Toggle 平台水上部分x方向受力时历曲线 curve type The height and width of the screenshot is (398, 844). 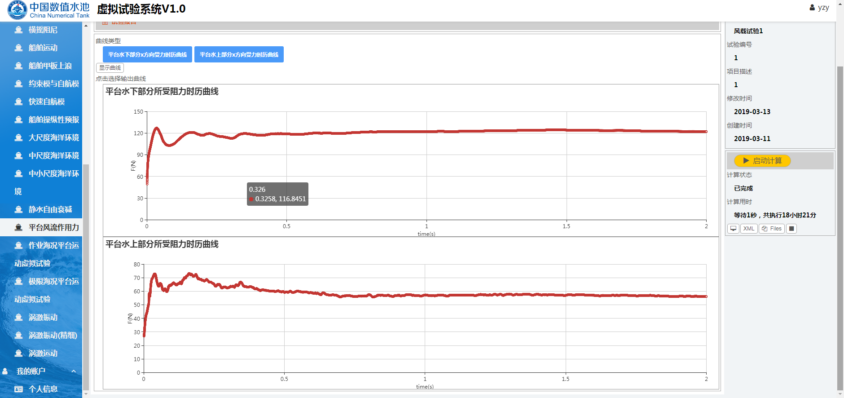[239, 54]
